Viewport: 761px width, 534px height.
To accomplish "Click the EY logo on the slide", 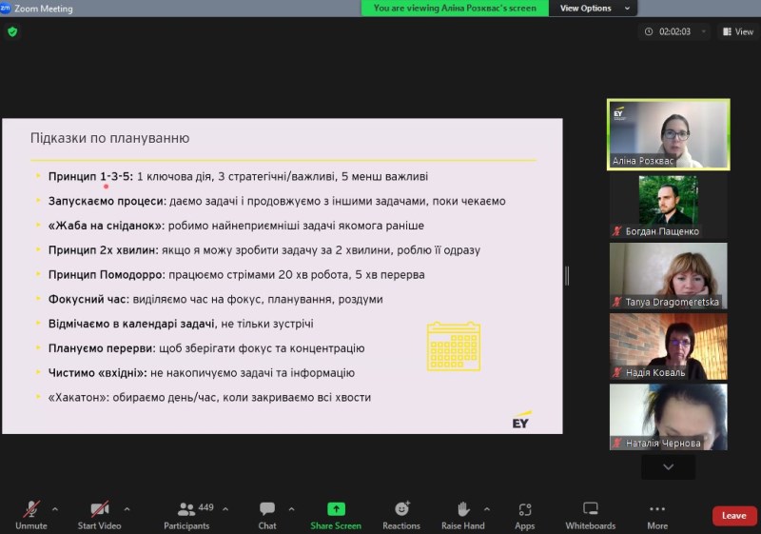I will (521, 421).
